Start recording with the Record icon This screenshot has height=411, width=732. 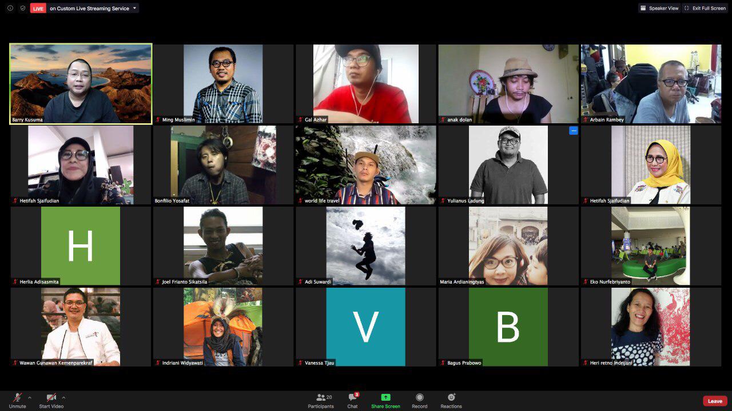(419, 397)
